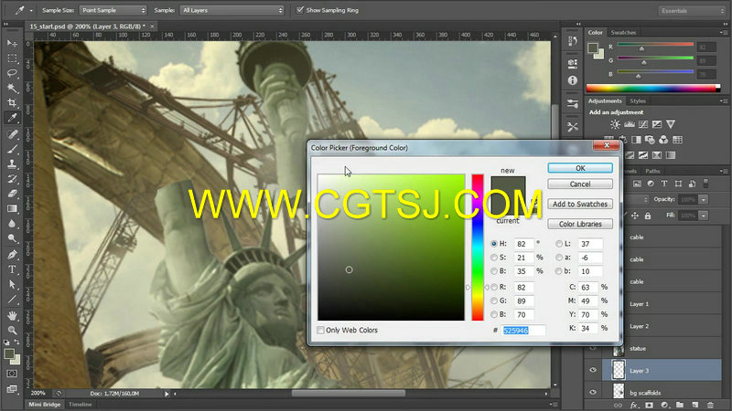The height and width of the screenshot is (411, 732).
Task: Select the Brush tool
Action: 12,149
